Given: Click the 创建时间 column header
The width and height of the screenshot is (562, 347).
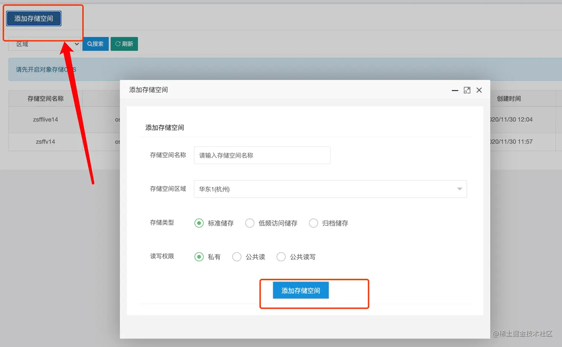Looking at the screenshot, I should [x=509, y=99].
